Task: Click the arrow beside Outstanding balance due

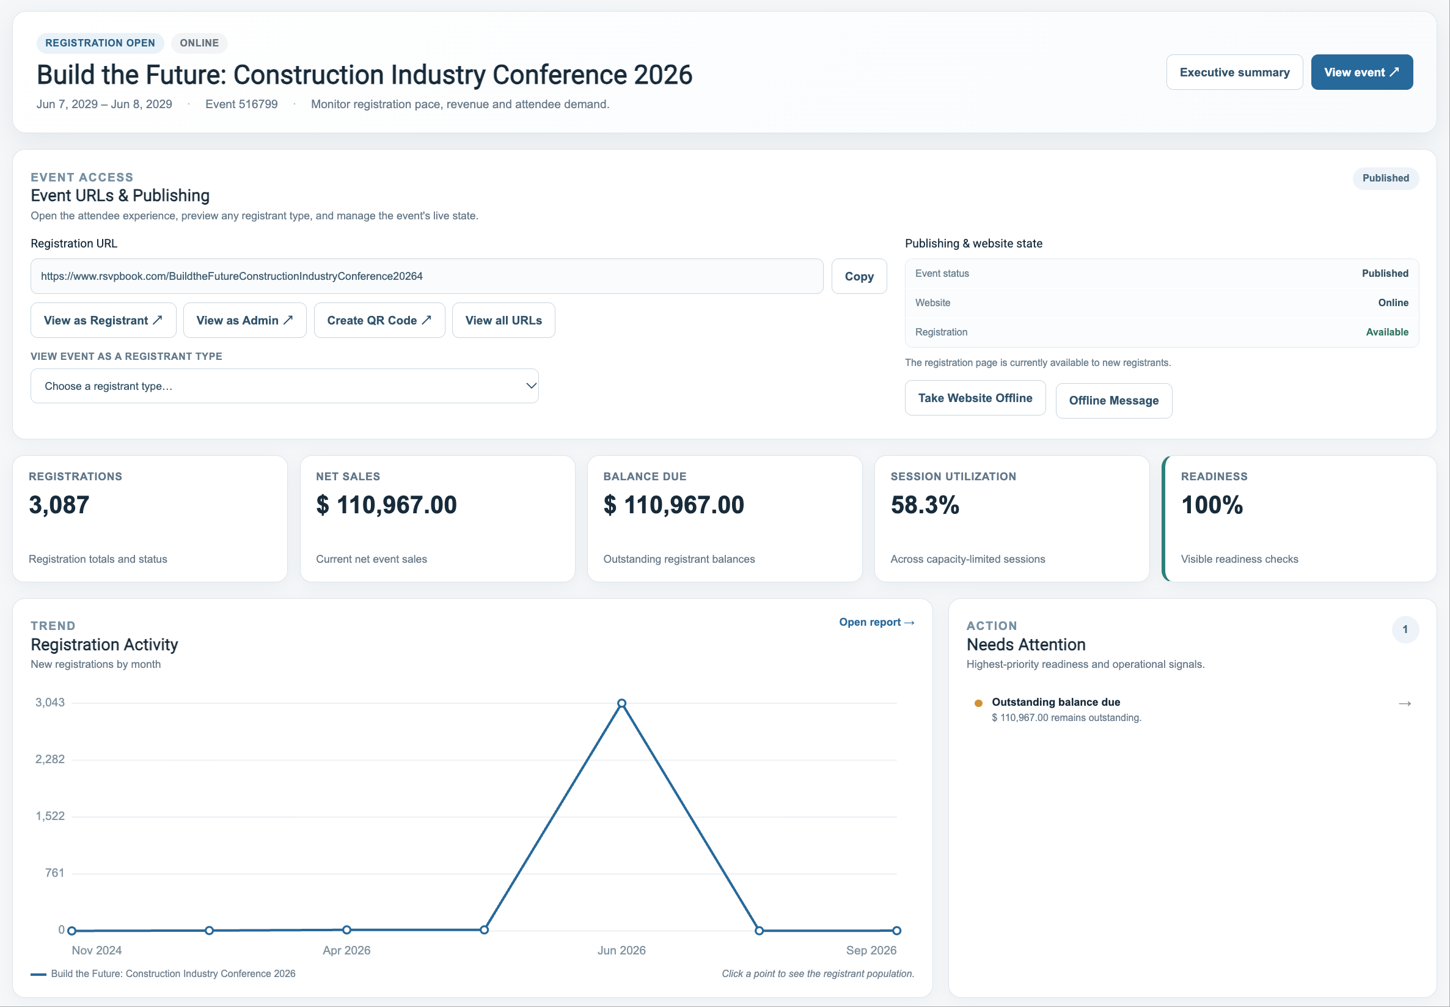Action: (1405, 703)
